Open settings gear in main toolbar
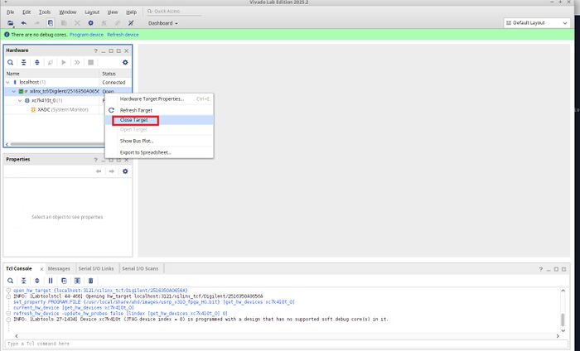The width and height of the screenshot is (580, 351). pos(90,23)
